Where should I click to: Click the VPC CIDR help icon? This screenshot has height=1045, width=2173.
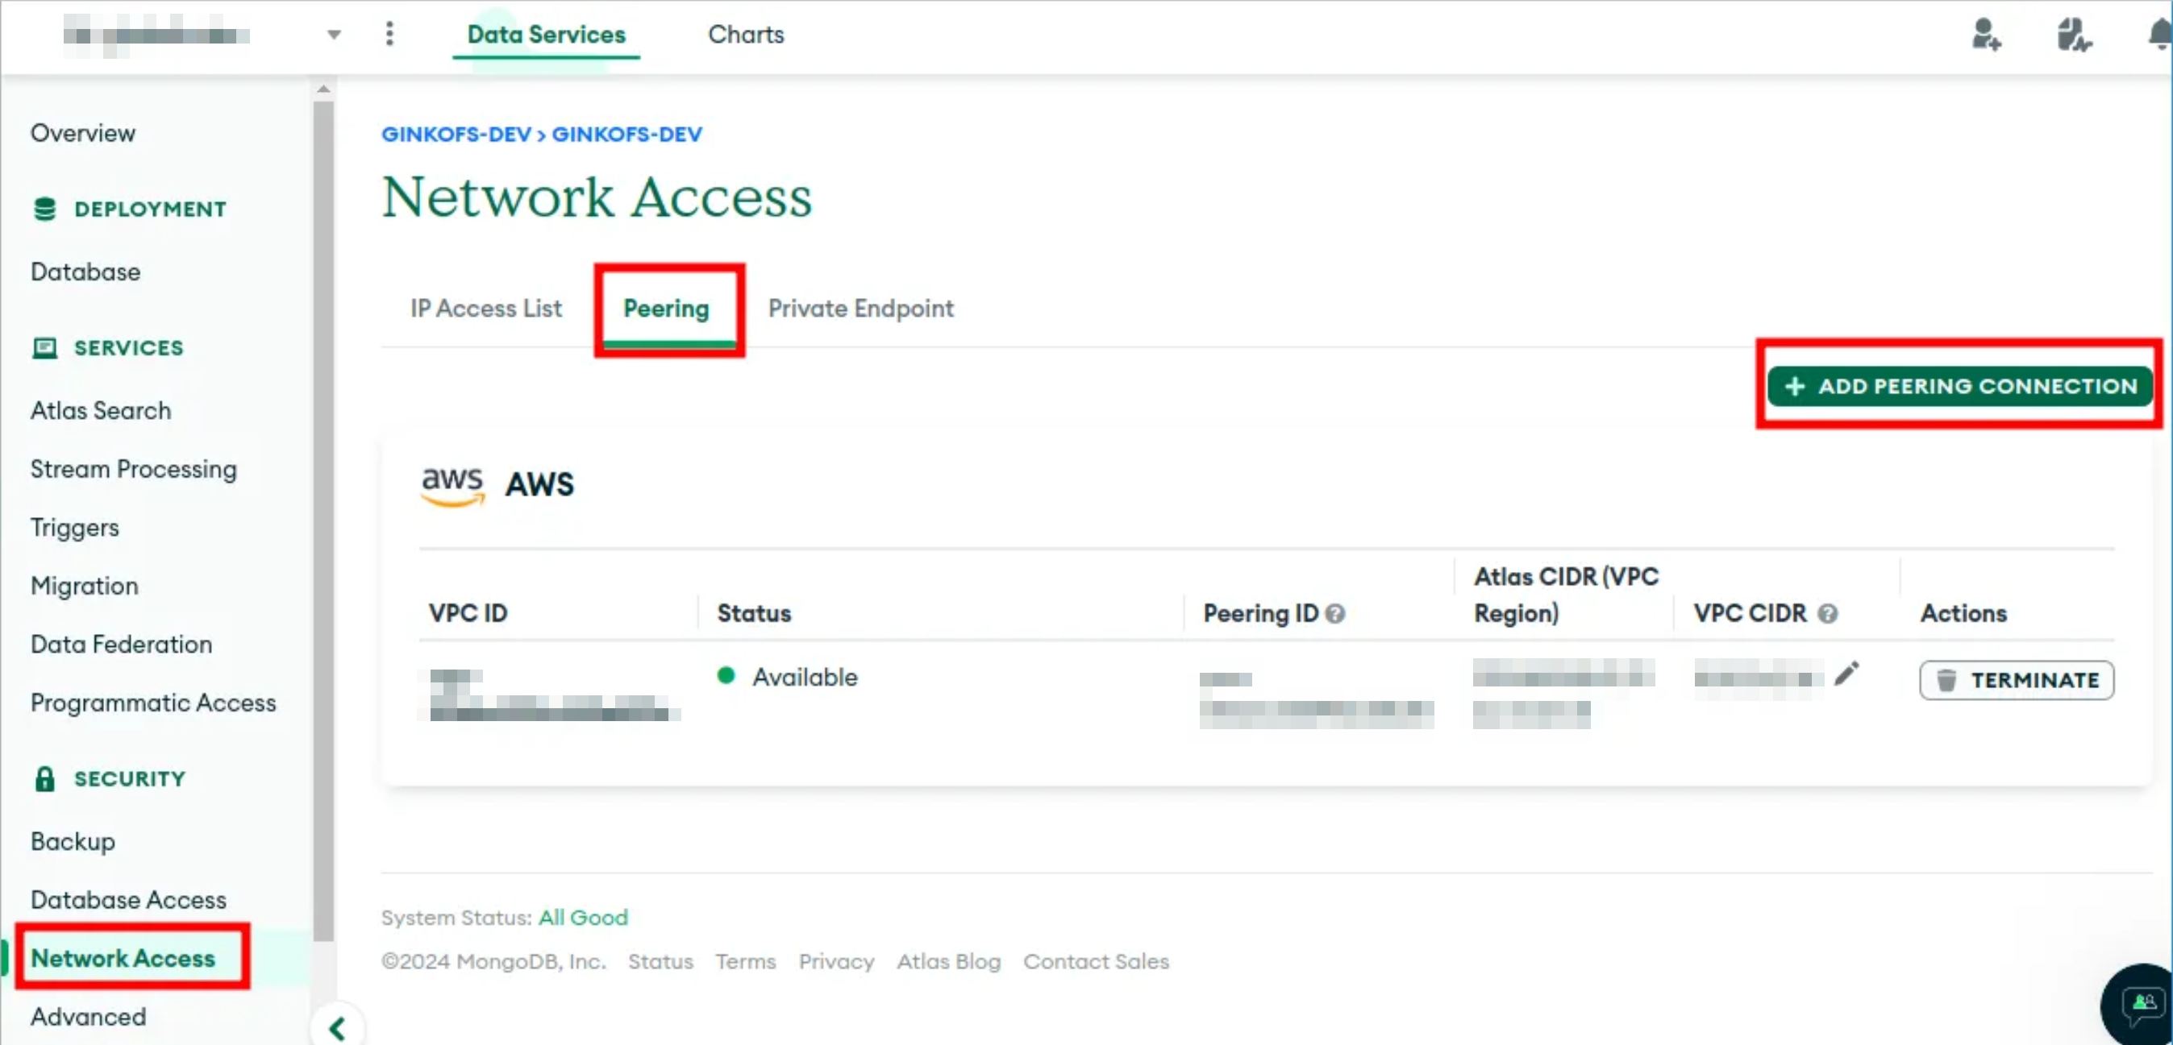click(x=1827, y=613)
